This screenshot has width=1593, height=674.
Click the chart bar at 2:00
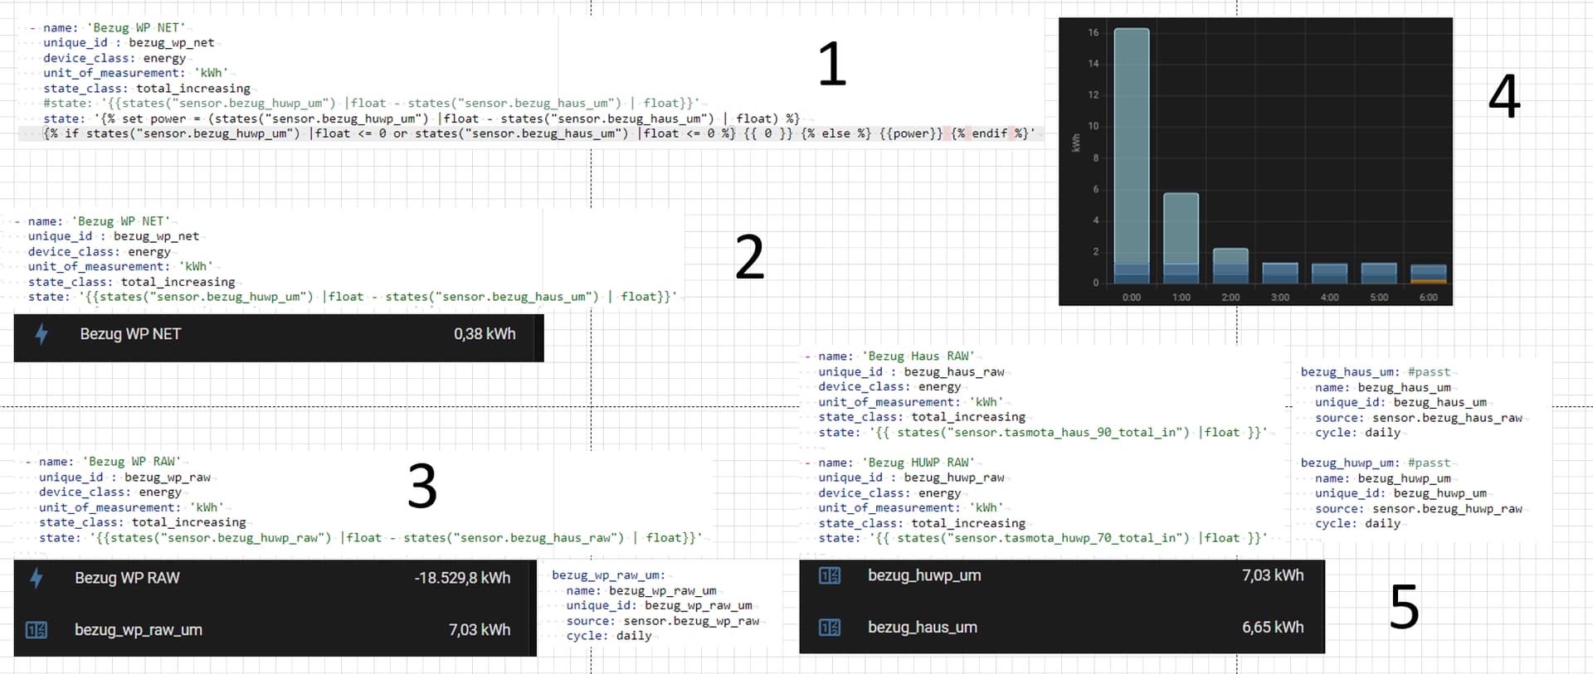click(x=1230, y=264)
